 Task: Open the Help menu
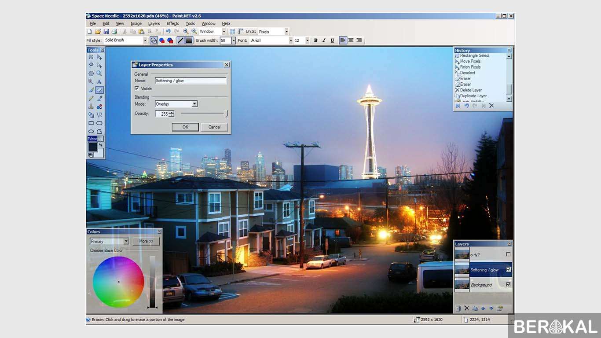click(x=226, y=23)
